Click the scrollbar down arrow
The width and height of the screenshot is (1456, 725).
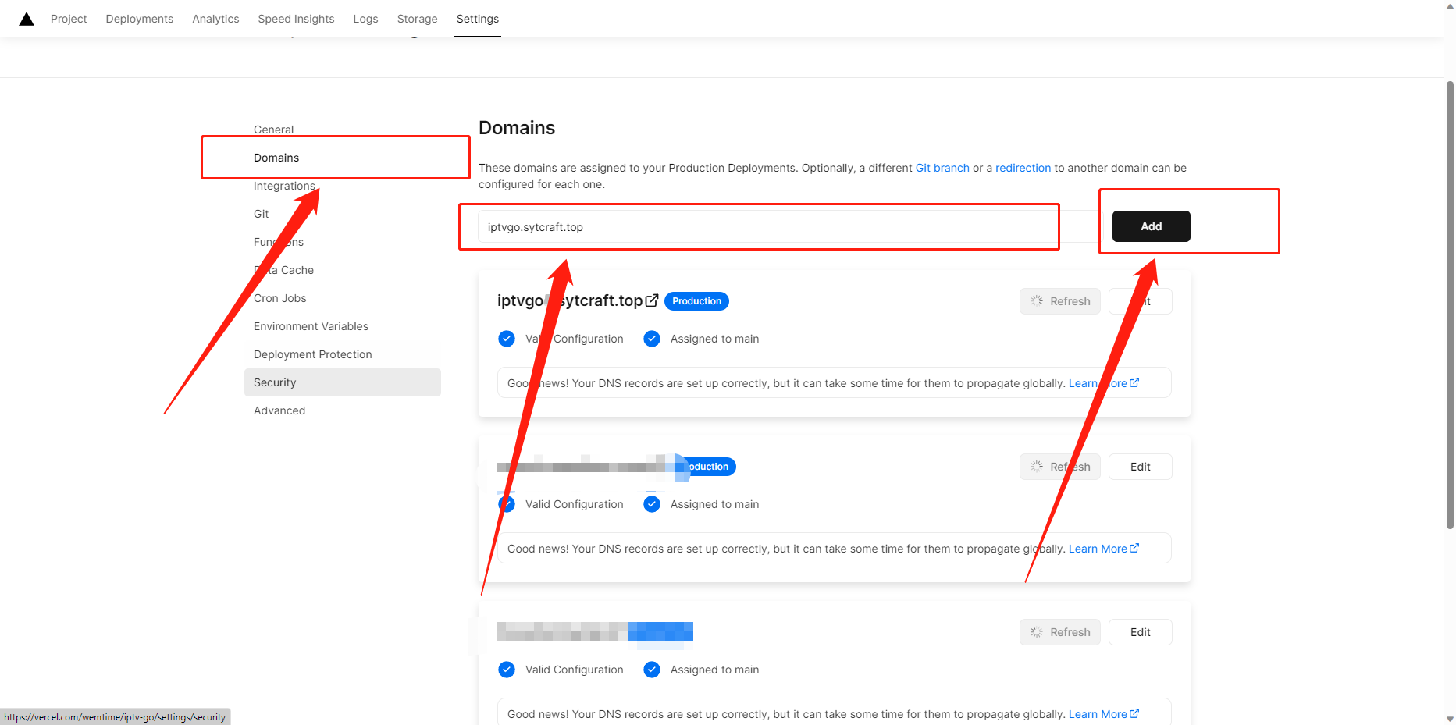pos(1450,719)
